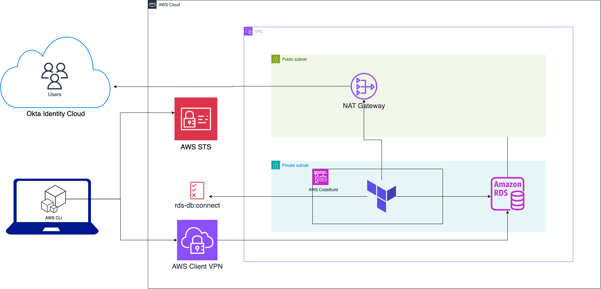Select the 'AWS Client VPN' label
Viewport: 601px width, 289px height.
coord(197,266)
